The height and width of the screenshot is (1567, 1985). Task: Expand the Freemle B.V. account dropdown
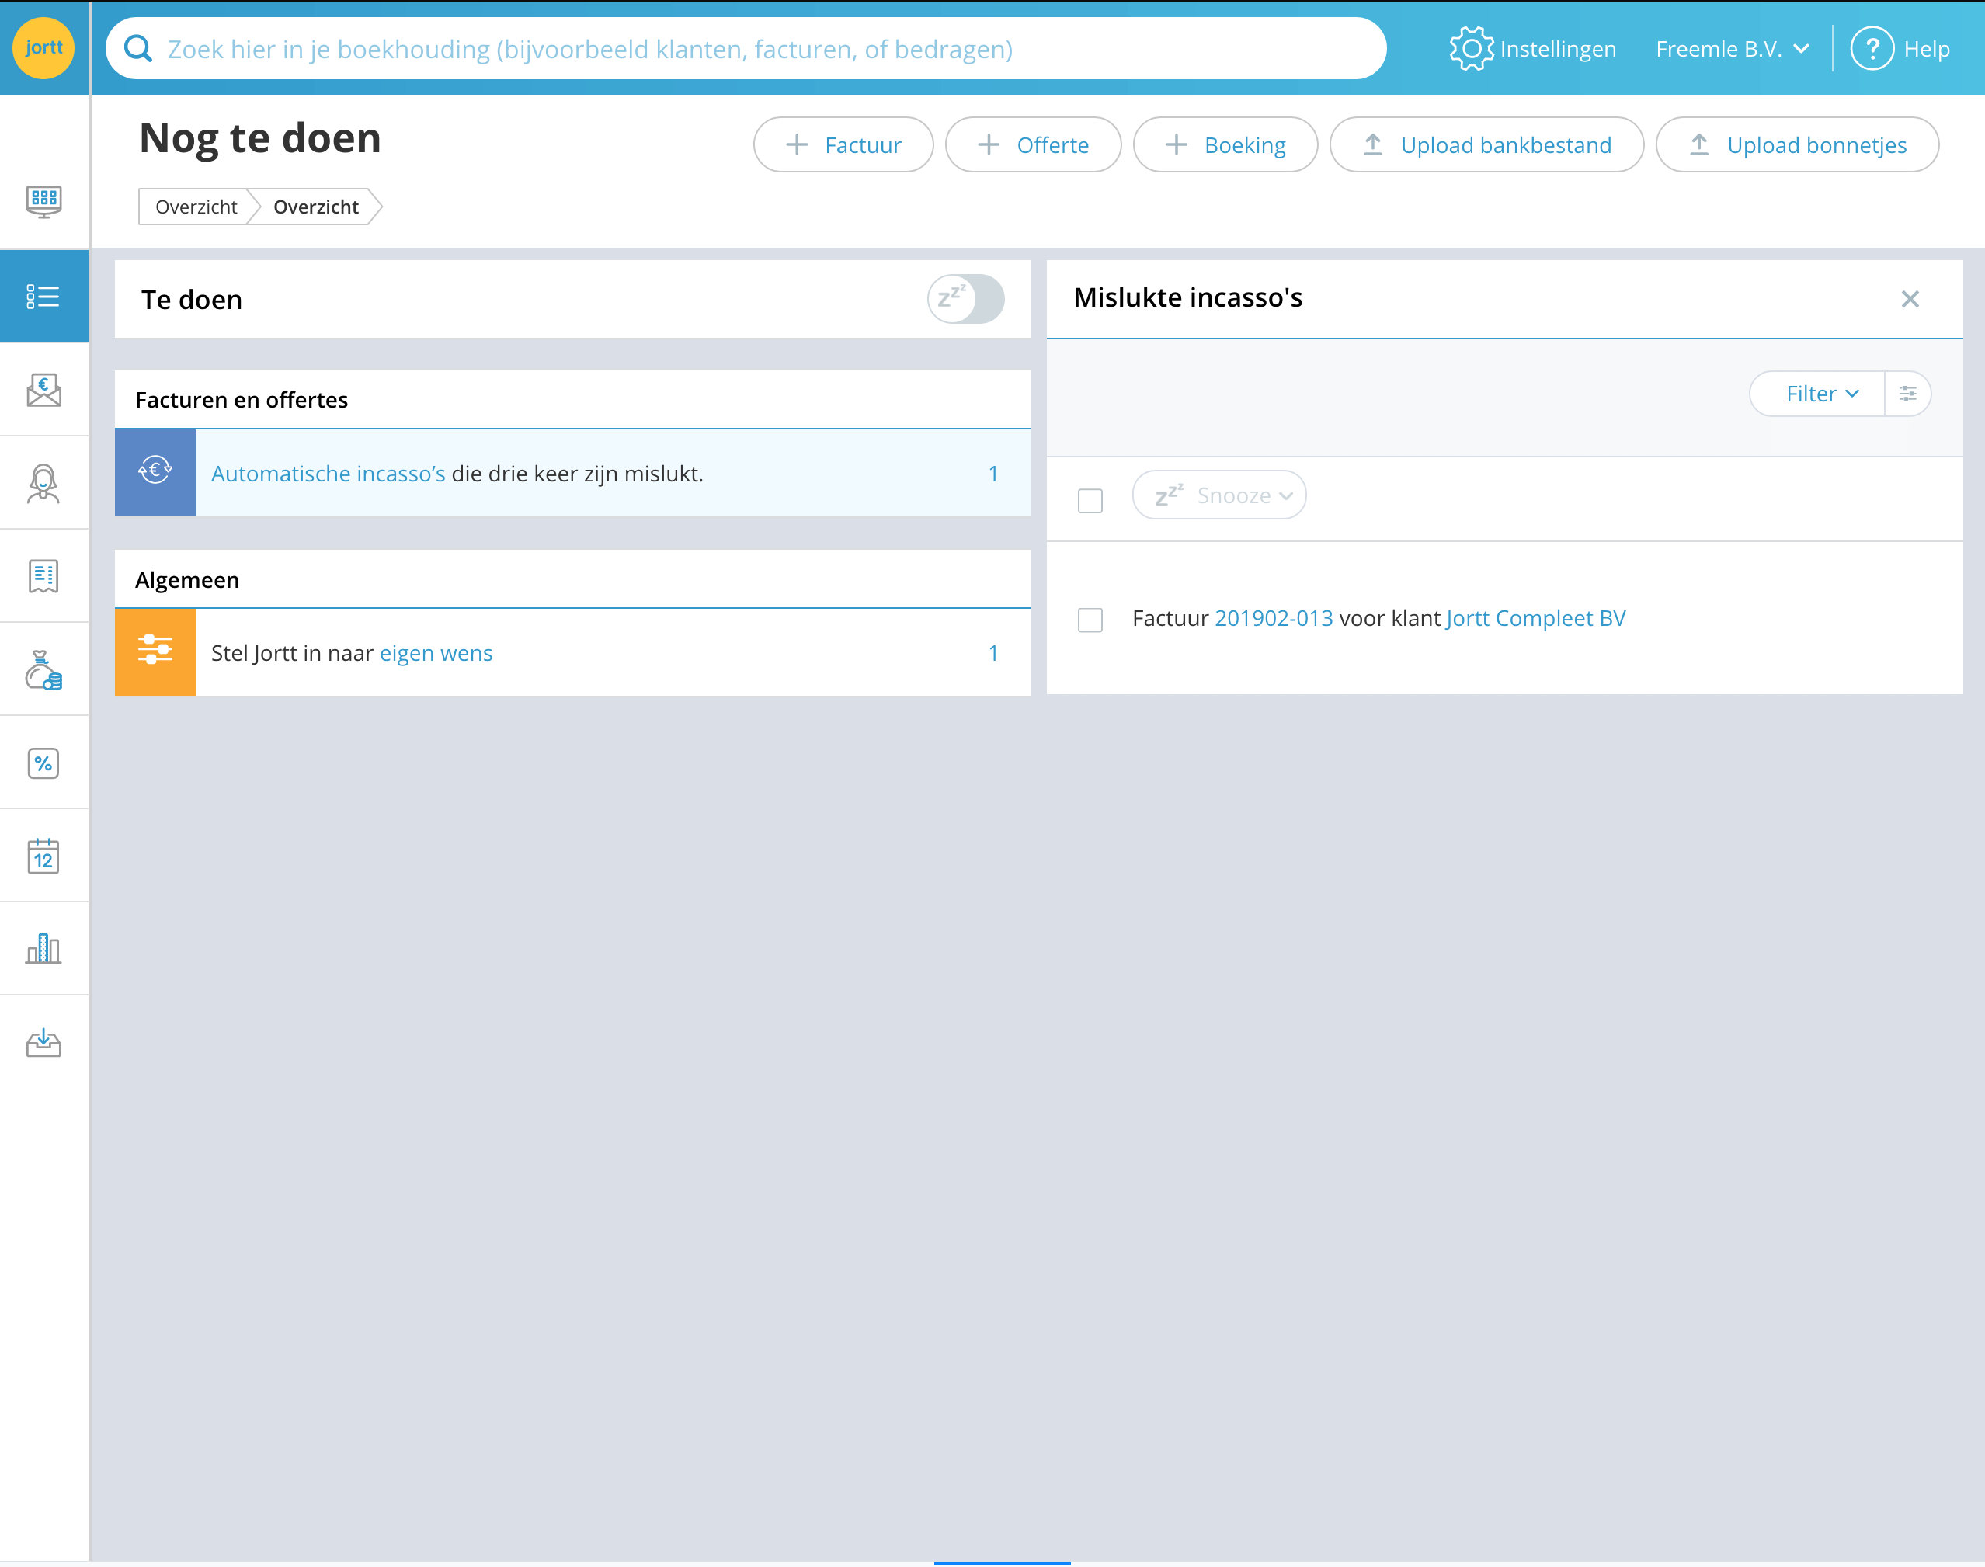pyautogui.click(x=1732, y=49)
